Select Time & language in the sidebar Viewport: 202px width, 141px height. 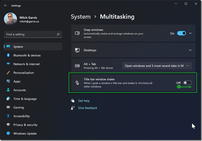tap(25, 99)
